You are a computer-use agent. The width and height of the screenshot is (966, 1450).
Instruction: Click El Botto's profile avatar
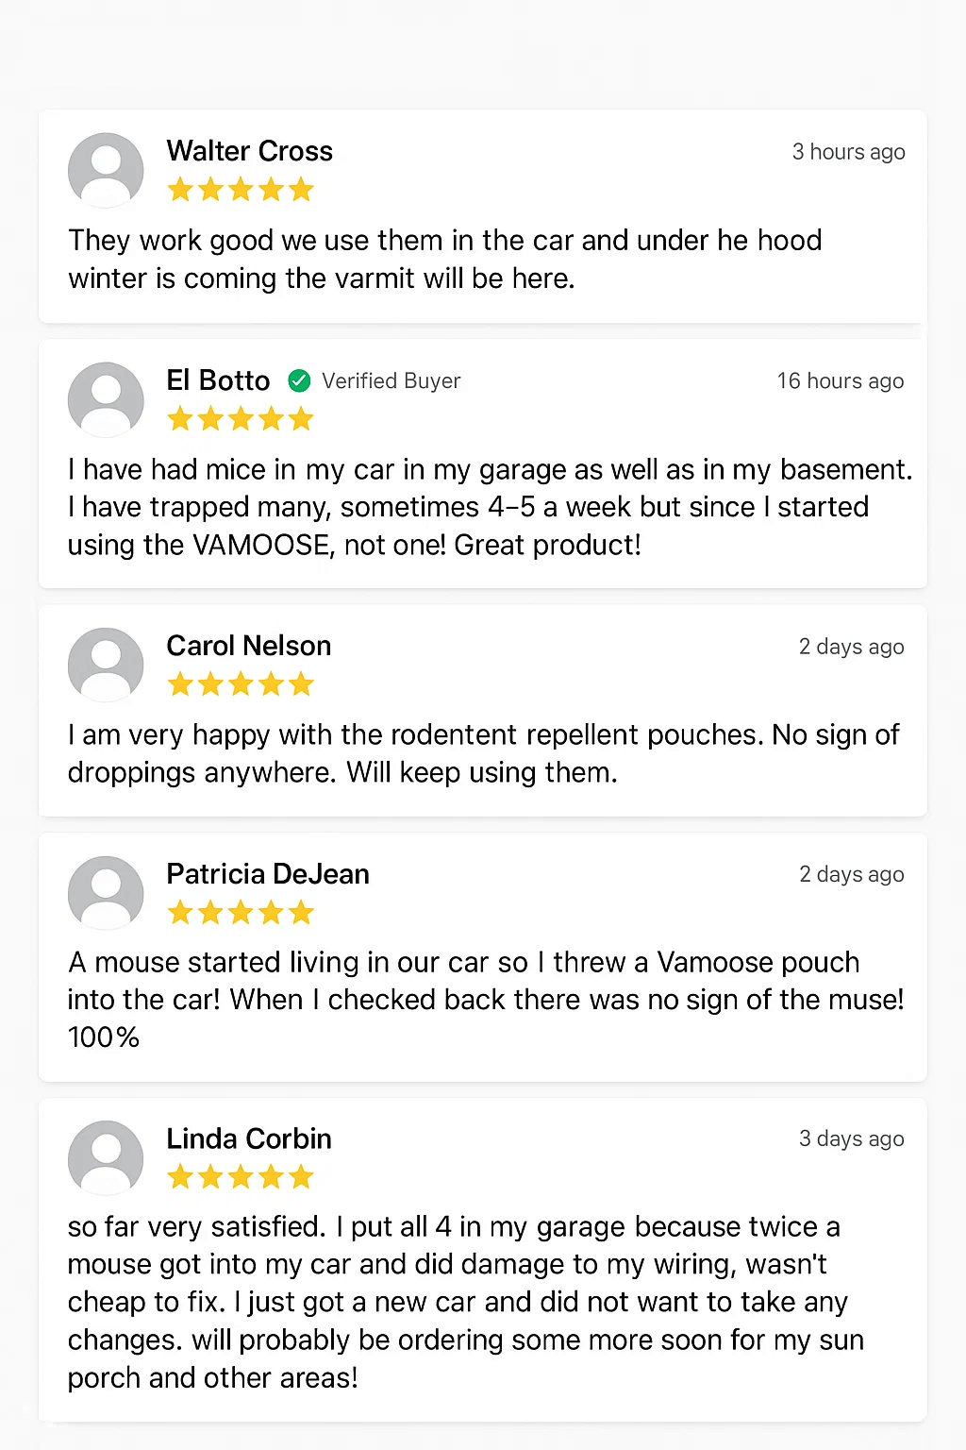[x=106, y=399]
